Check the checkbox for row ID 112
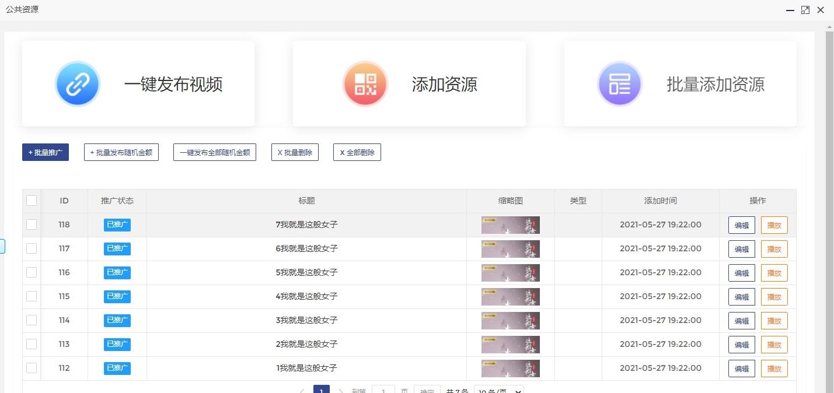The width and height of the screenshot is (834, 393). coord(32,368)
